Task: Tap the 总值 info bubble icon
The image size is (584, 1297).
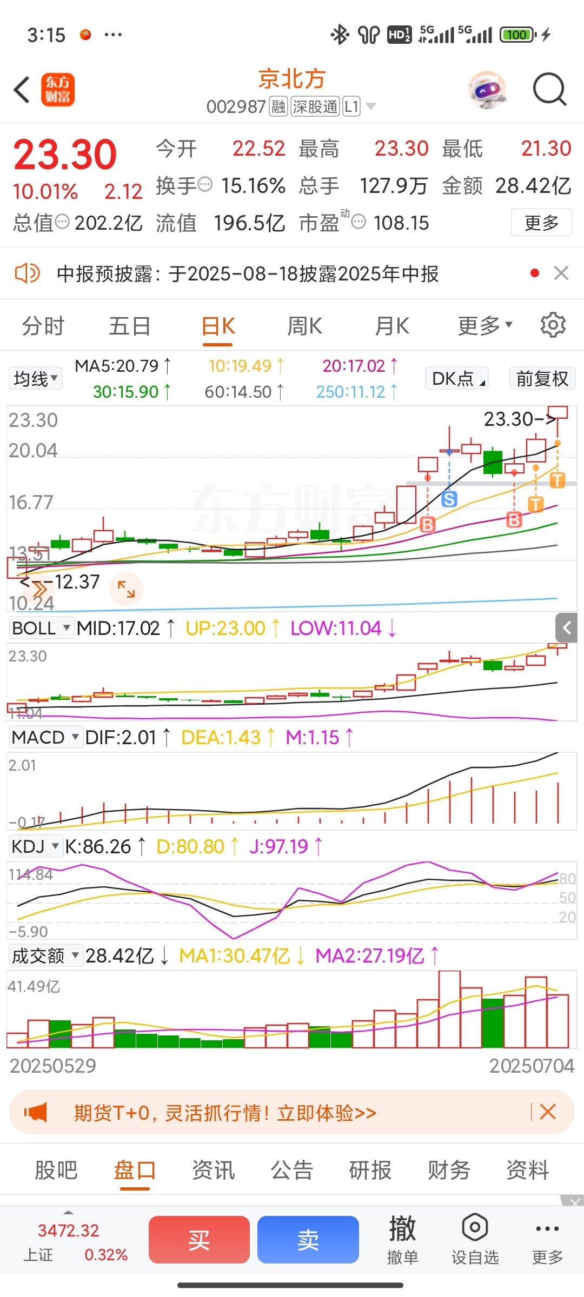Action: pyautogui.click(x=63, y=221)
